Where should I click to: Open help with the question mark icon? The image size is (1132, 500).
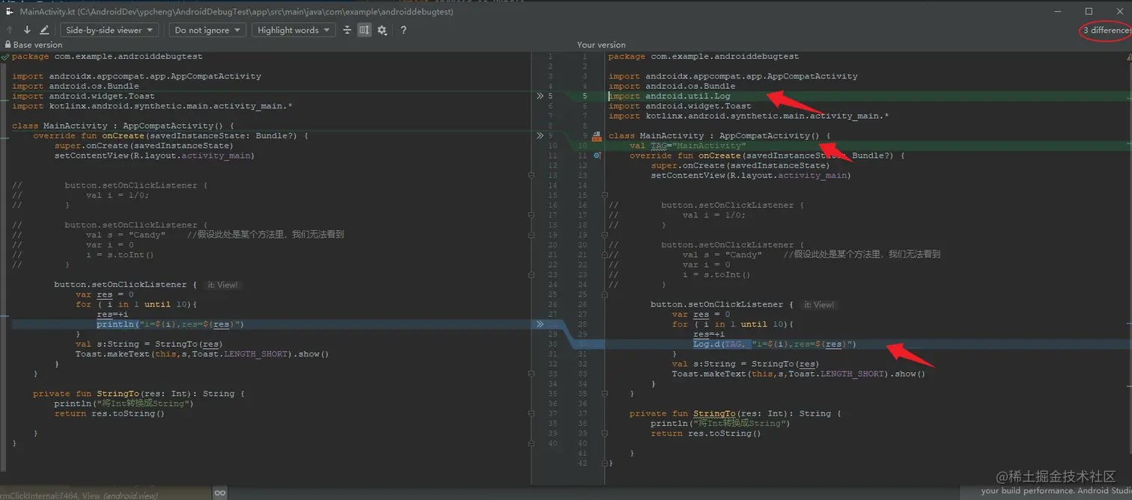pyautogui.click(x=404, y=30)
